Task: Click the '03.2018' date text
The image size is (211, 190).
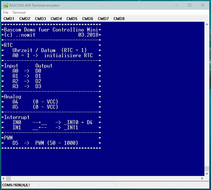Action: tap(88, 35)
